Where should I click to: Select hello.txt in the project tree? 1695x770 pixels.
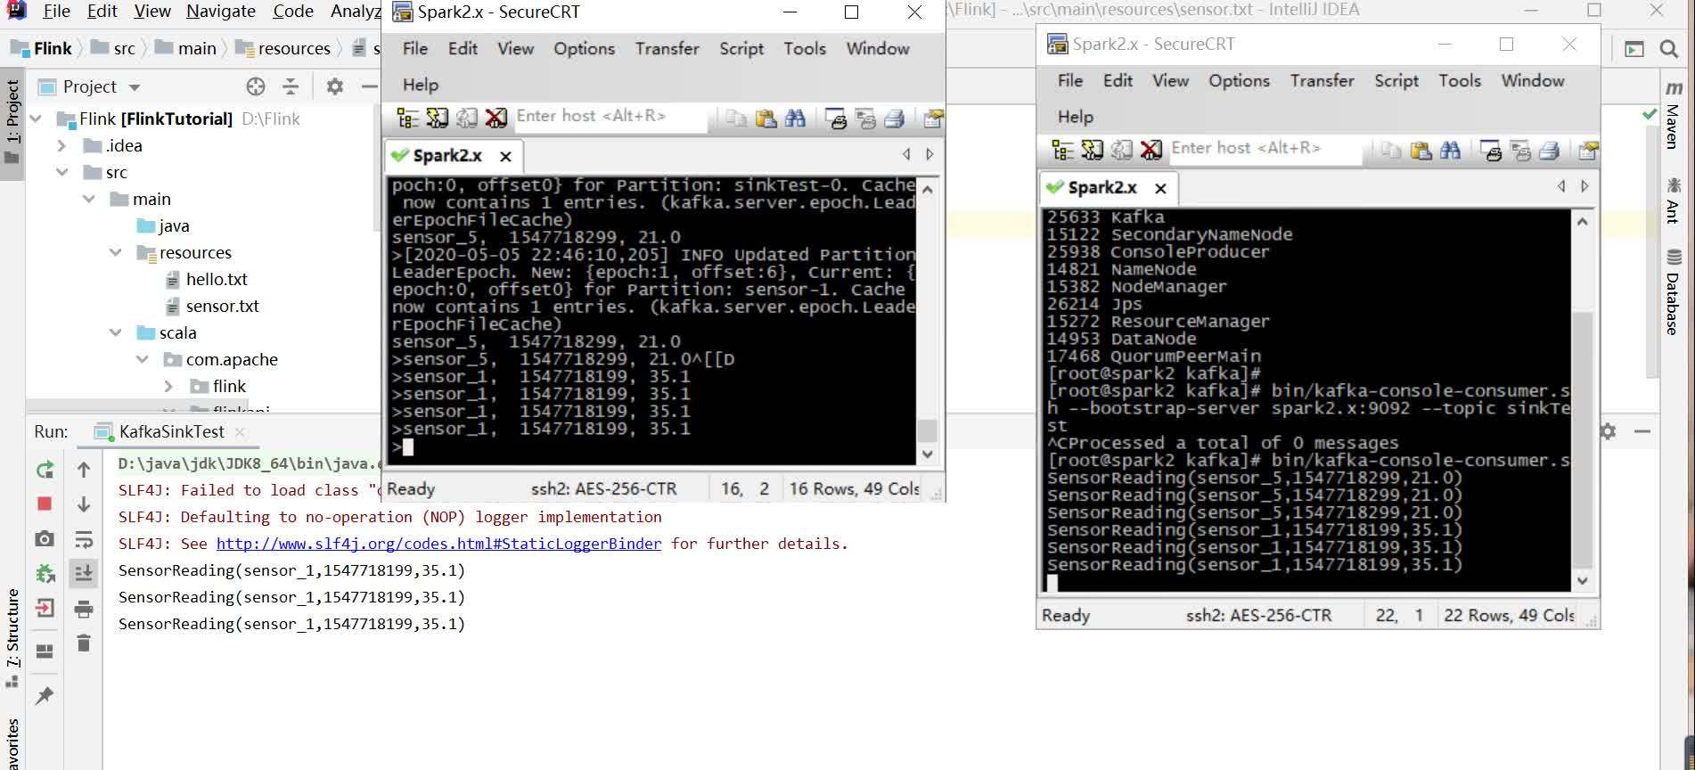pyautogui.click(x=217, y=279)
